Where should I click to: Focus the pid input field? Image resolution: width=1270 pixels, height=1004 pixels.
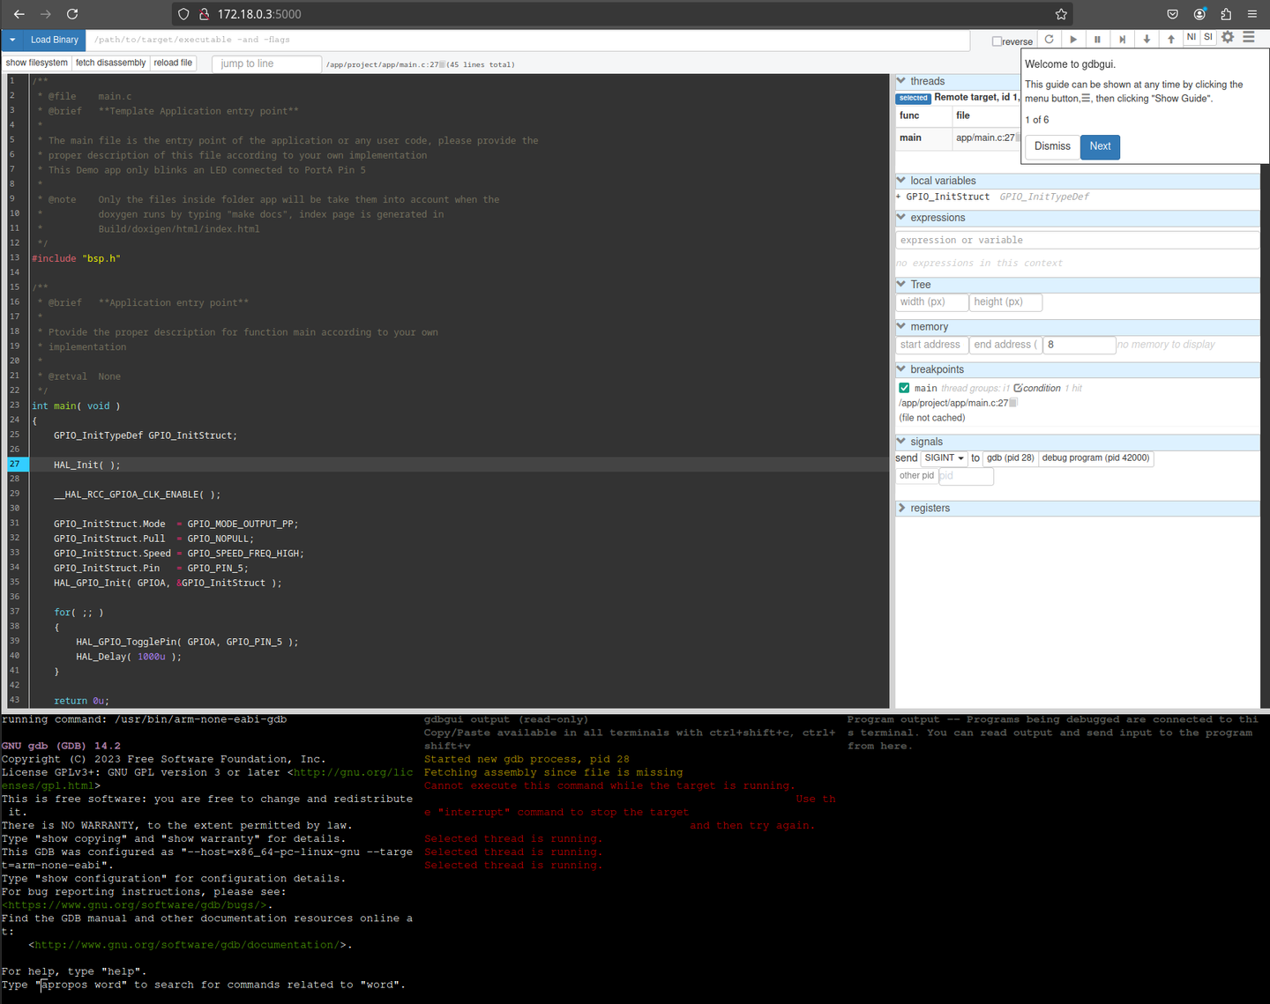pyautogui.click(x=966, y=476)
